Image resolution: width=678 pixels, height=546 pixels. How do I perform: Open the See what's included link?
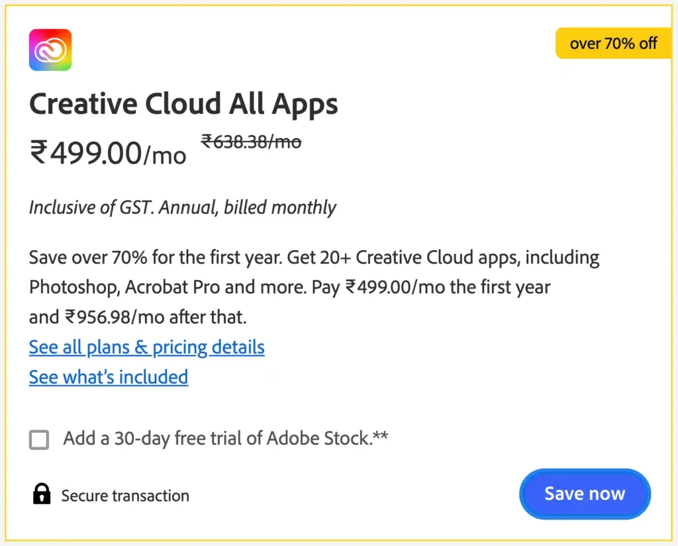tap(108, 377)
